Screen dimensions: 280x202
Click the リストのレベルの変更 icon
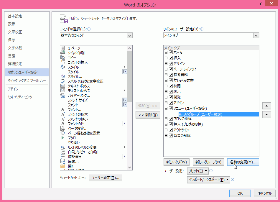63,147
